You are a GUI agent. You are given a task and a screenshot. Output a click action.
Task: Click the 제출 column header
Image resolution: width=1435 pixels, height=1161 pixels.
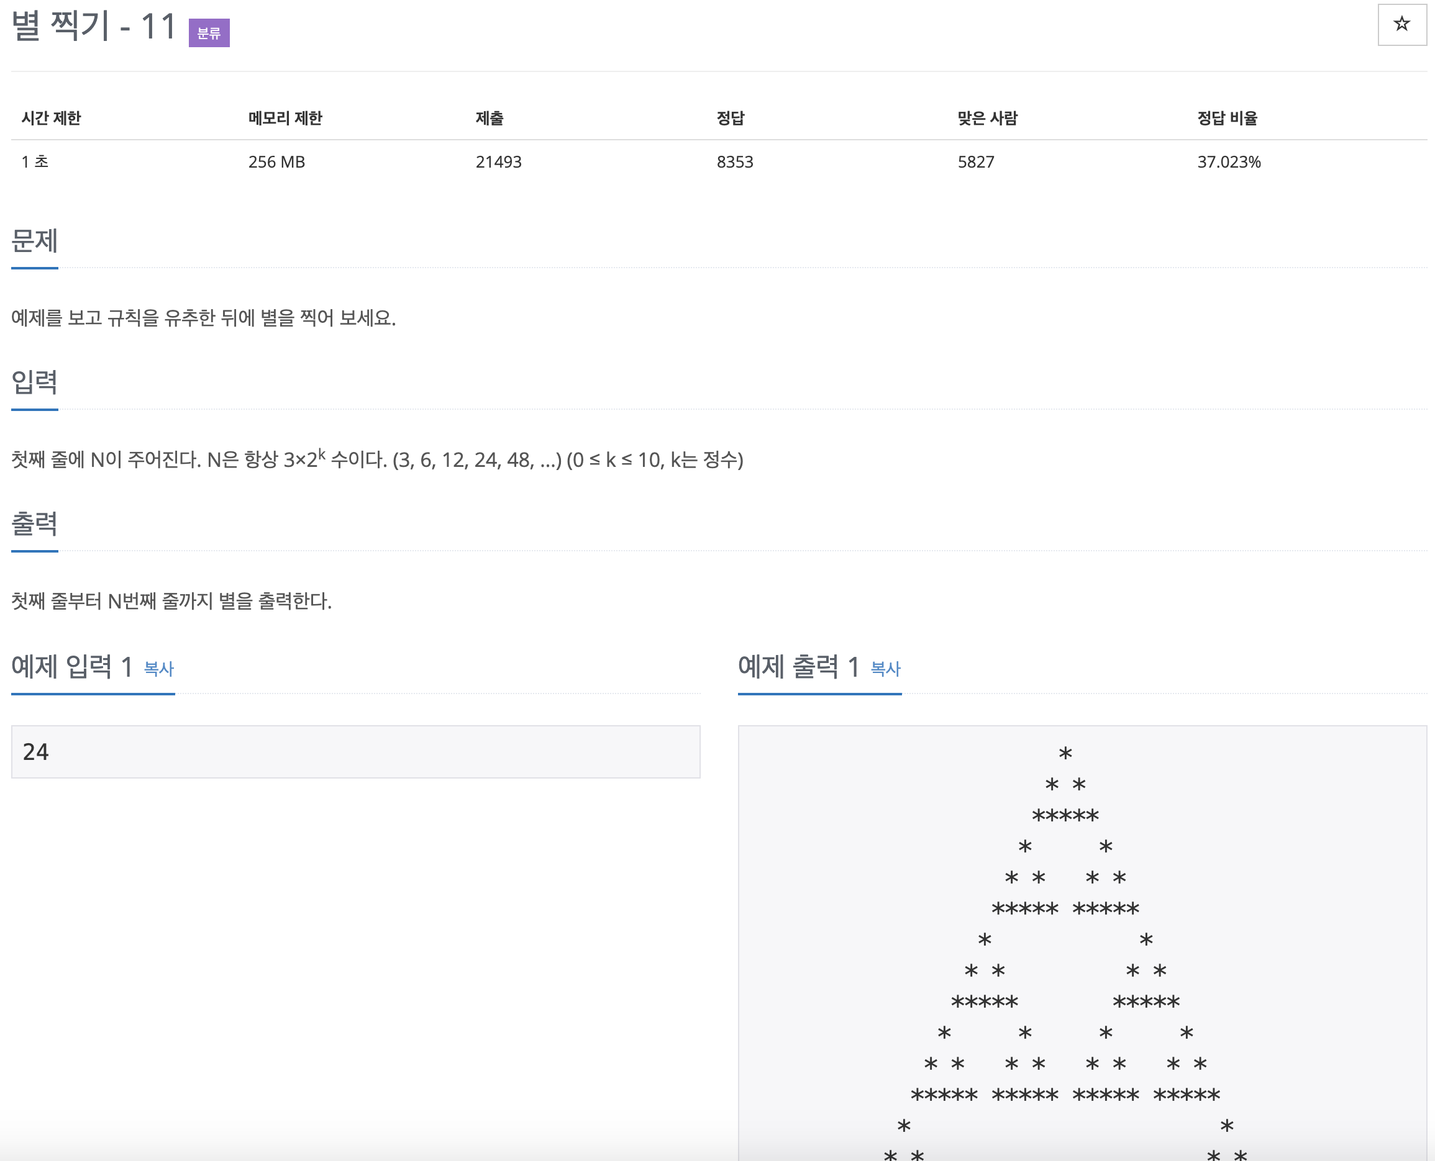click(489, 119)
